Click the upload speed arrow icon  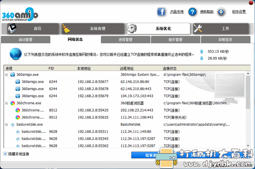click(x=202, y=52)
